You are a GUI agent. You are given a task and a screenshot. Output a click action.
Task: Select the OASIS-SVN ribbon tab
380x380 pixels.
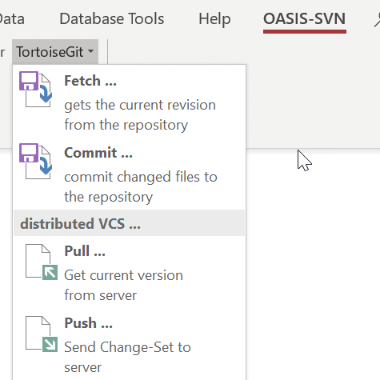(305, 19)
